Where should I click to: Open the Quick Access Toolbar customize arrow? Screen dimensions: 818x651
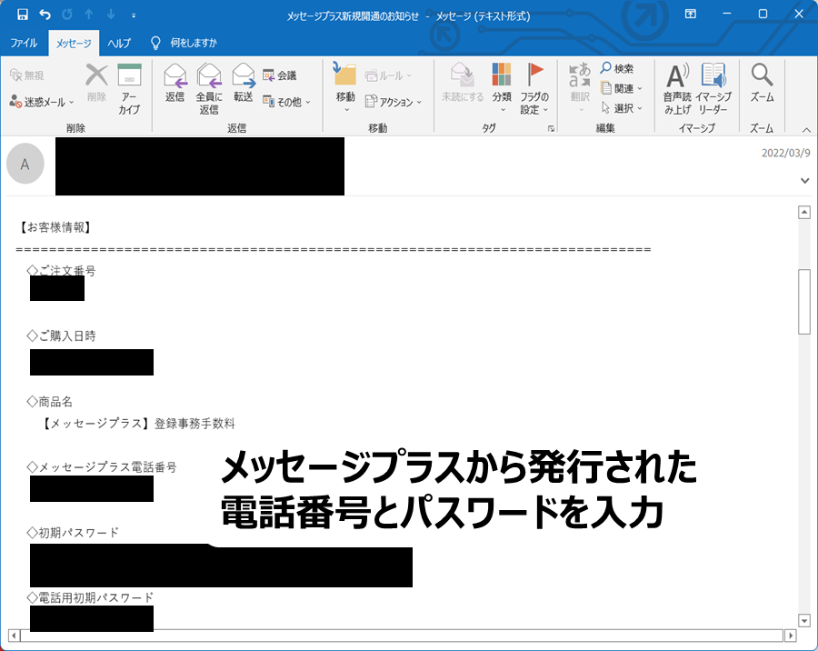134,15
